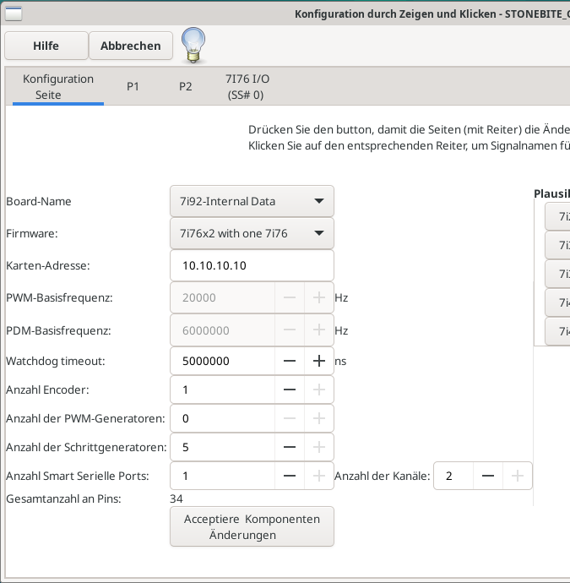The width and height of the screenshot is (570, 583).
Task: Click the light bulb hint icon
Action: pos(193,46)
